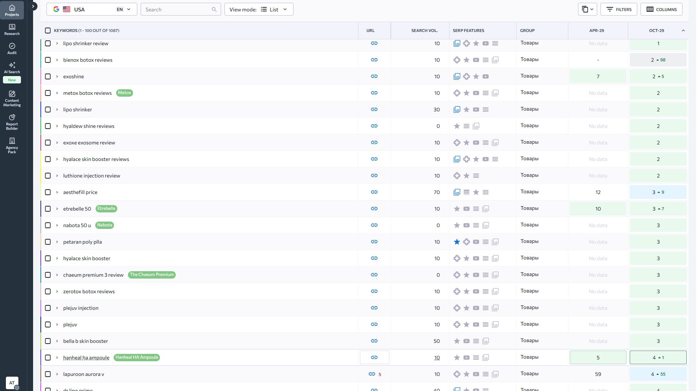Open the View mode List dropdown
Screen dimensions: 697x391
(258, 10)
